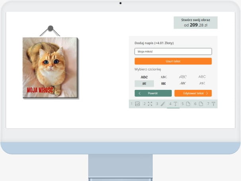Choose the light sans ABC font, first row
This screenshot has width=241, height=181.
tap(202, 77)
